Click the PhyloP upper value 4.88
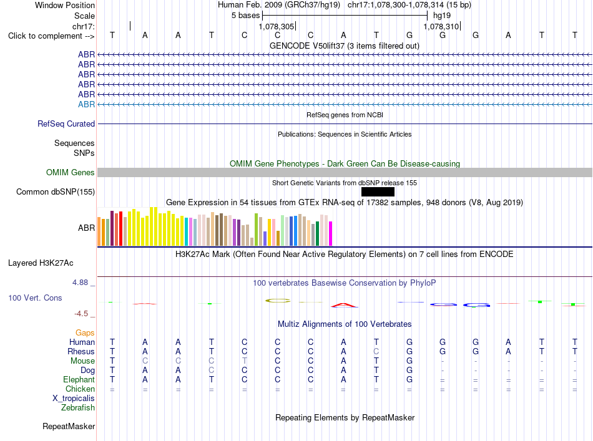This screenshot has width=593, height=441. click(80, 283)
